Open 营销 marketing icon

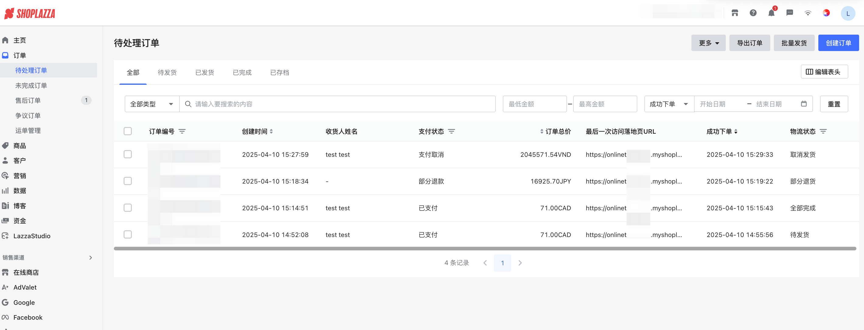point(5,176)
